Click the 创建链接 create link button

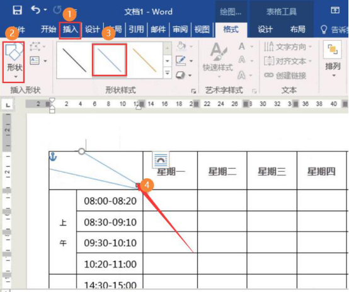[x=285, y=76]
